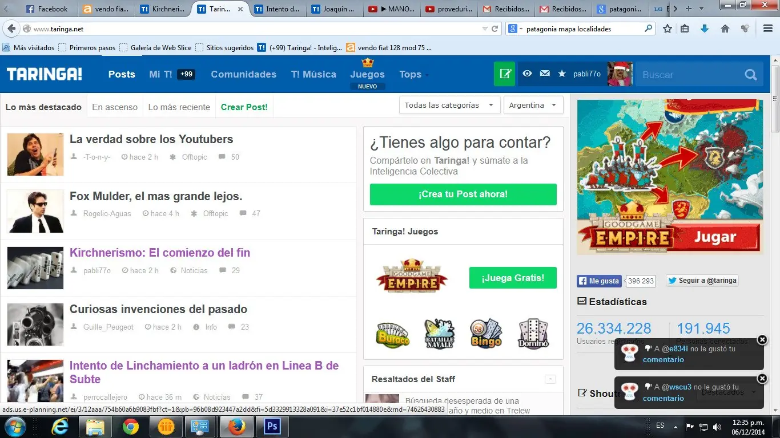The height and width of the screenshot is (438, 780).
Task: Open the Bingo game icon
Action: pyautogui.click(x=486, y=334)
